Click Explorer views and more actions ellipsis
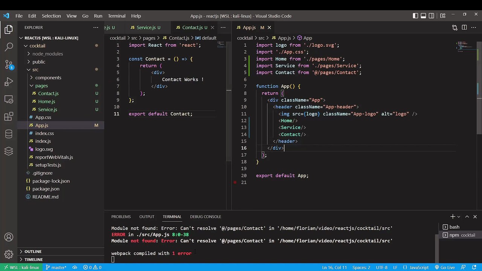 [96, 27]
